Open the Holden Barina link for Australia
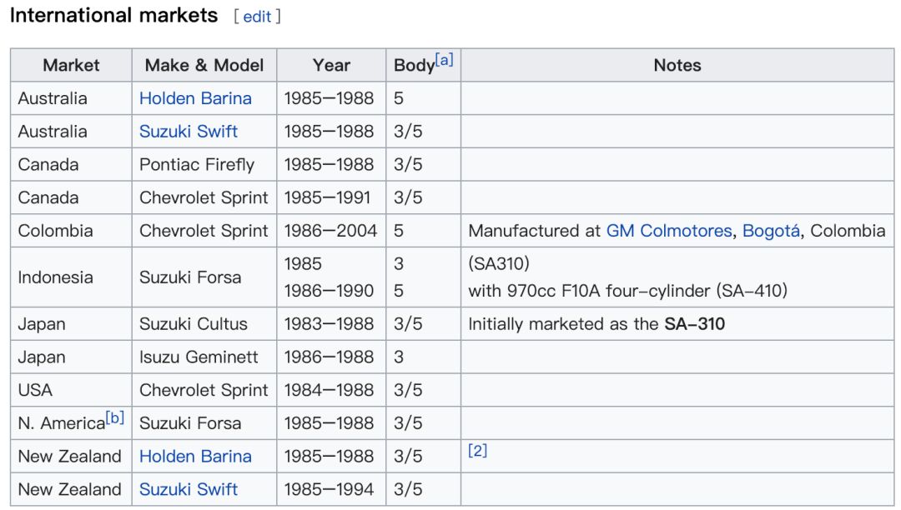The image size is (901, 510). pos(195,98)
